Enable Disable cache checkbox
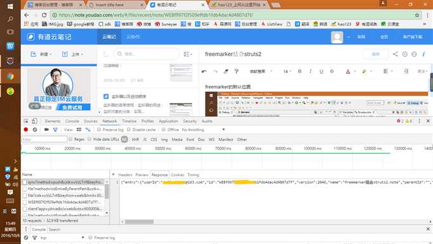This screenshot has width=433, height=244. [129, 130]
